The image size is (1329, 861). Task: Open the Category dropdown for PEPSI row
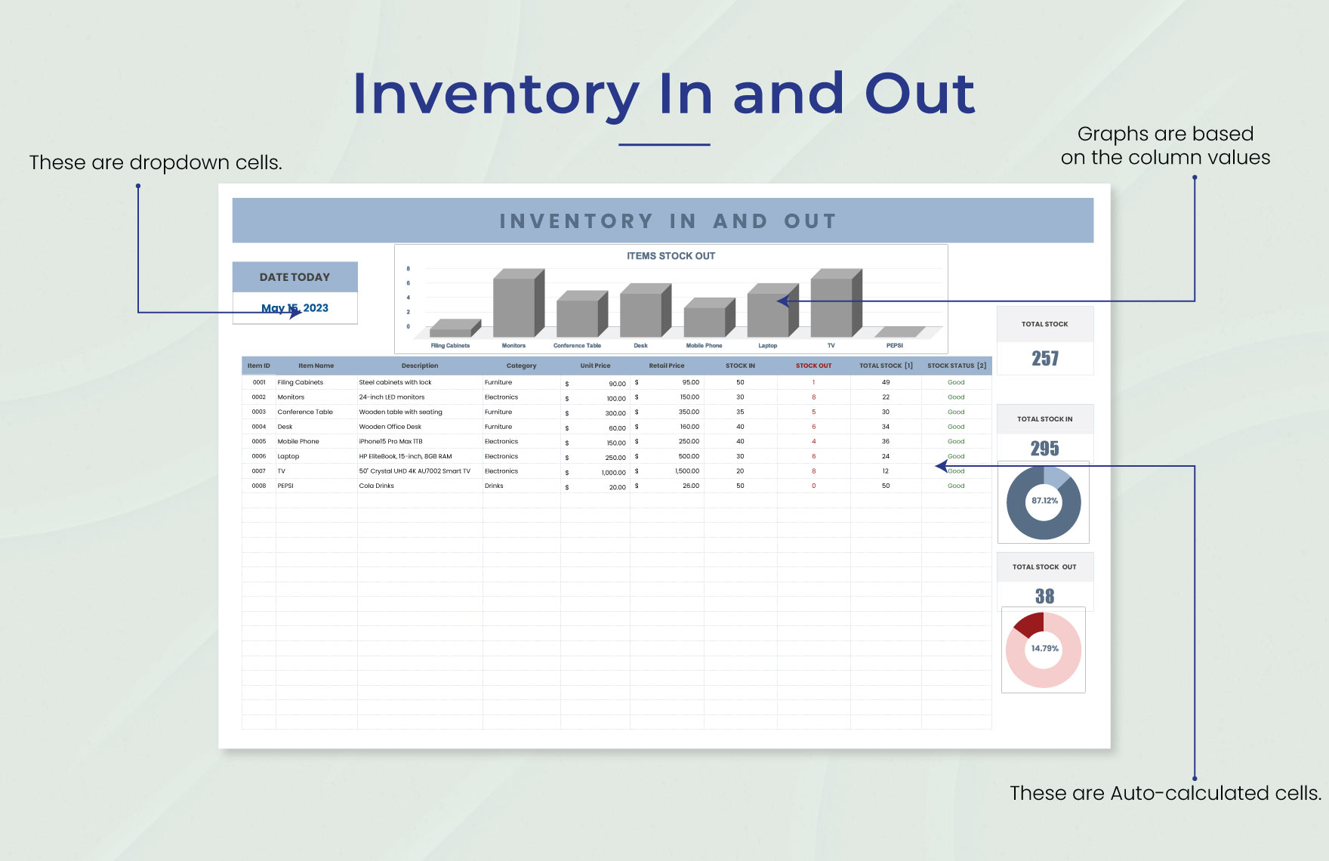pyautogui.click(x=521, y=486)
